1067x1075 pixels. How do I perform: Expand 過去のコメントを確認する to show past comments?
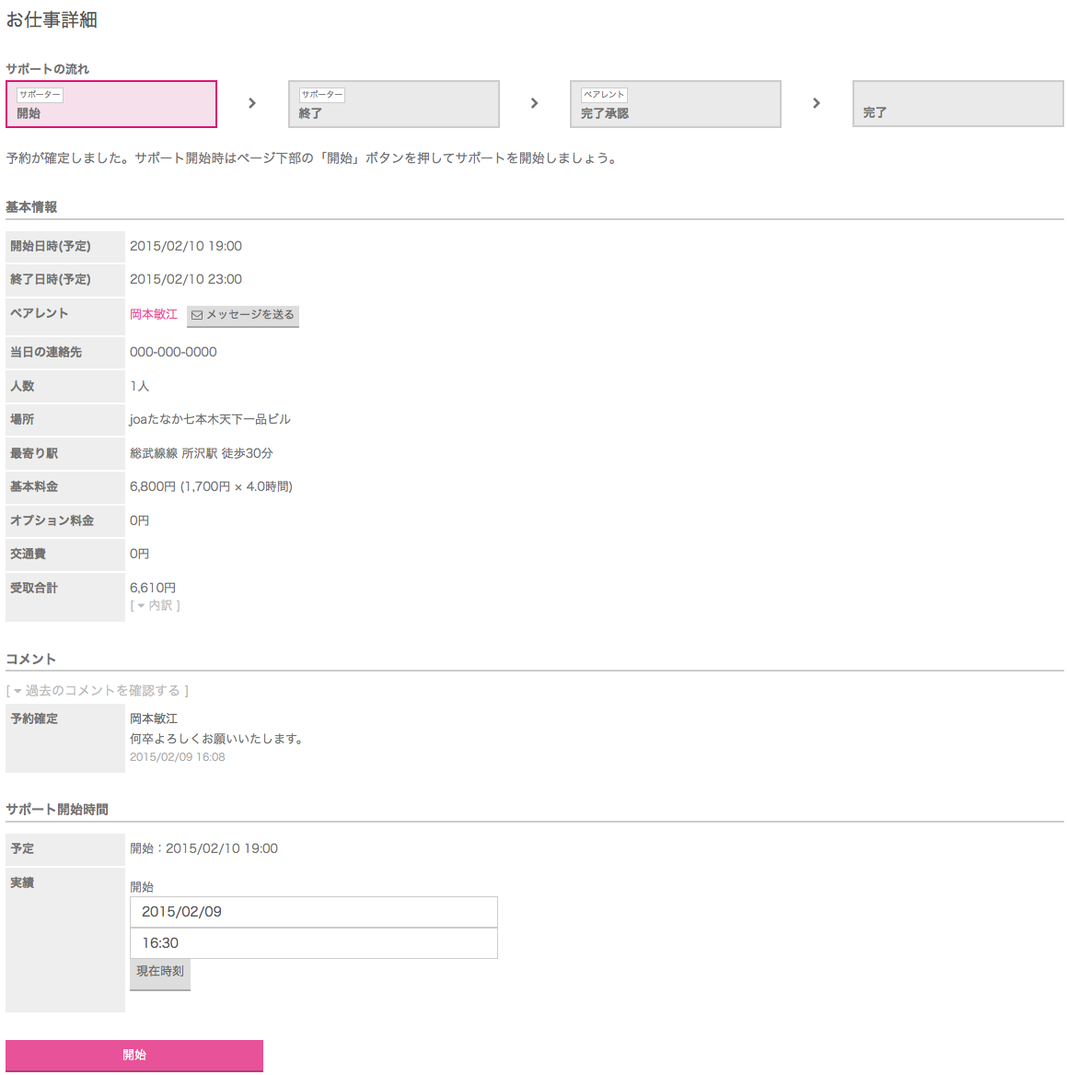point(98,690)
